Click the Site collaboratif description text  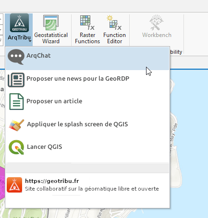92,189
